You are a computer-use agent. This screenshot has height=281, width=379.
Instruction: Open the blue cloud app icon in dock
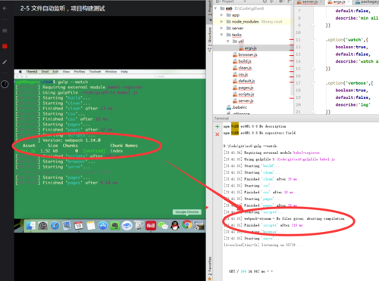click(x=127, y=225)
